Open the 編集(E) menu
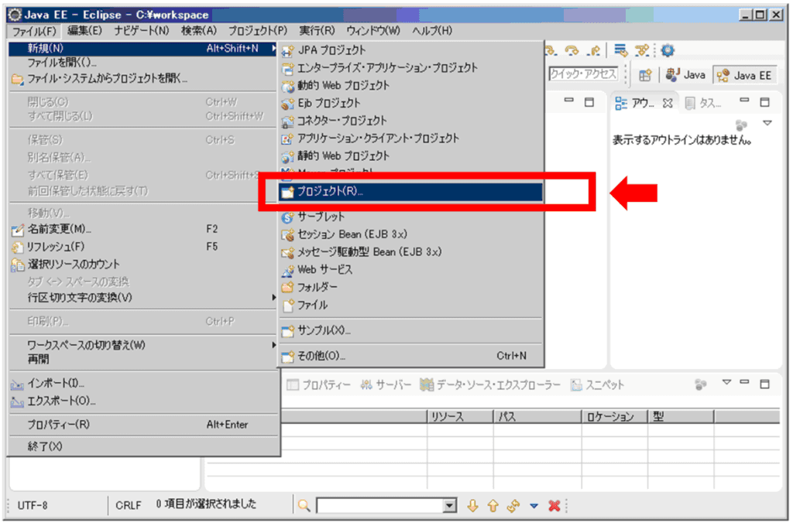The image size is (793, 526). (84, 31)
